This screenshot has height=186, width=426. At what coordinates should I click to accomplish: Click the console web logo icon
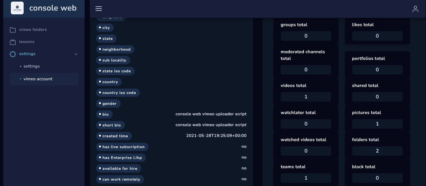(x=17, y=8)
